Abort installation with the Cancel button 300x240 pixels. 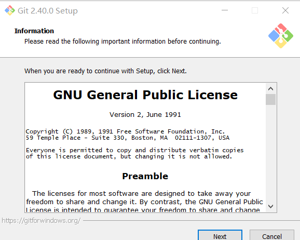coord(272,236)
